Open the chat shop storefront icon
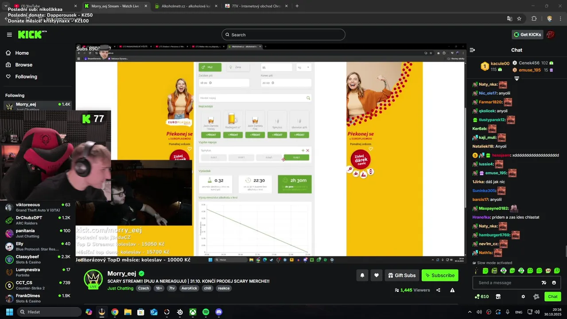Image resolution: width=567 pixels, height=319 pixels. [498, 296]
